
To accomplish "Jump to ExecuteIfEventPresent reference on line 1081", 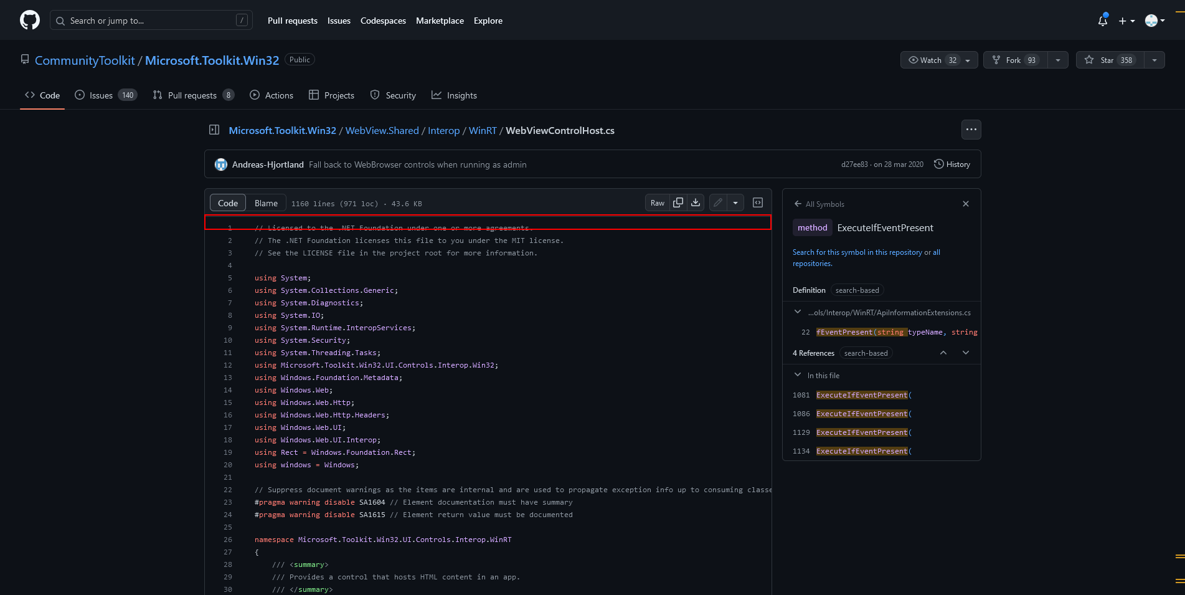I will [863, 394].
